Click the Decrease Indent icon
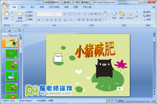The width and height of the screenshot is (157, 104). pos(91,14)
